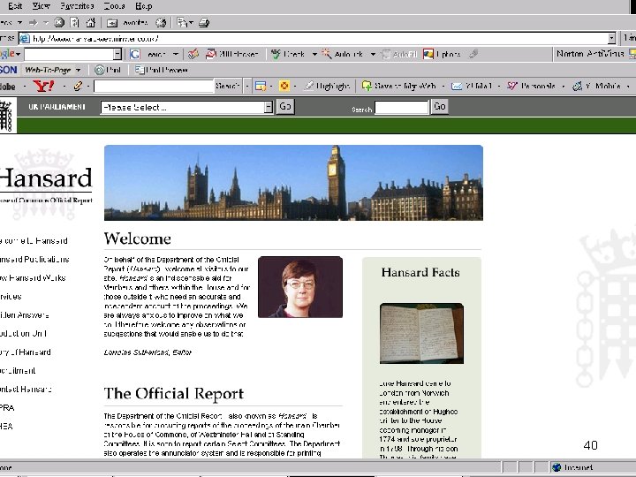Viewport: 636px width, 477px height.
Task: Go to browser Home page icon
Action: point(91,22)
